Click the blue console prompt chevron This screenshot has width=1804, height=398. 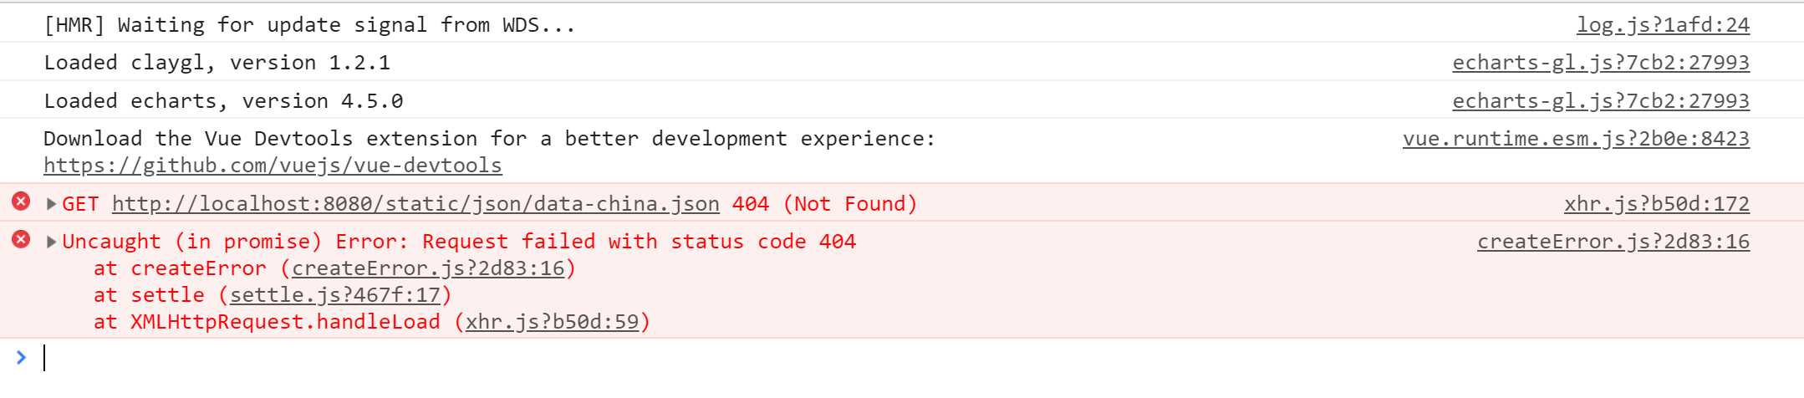(x=21, y=358)
